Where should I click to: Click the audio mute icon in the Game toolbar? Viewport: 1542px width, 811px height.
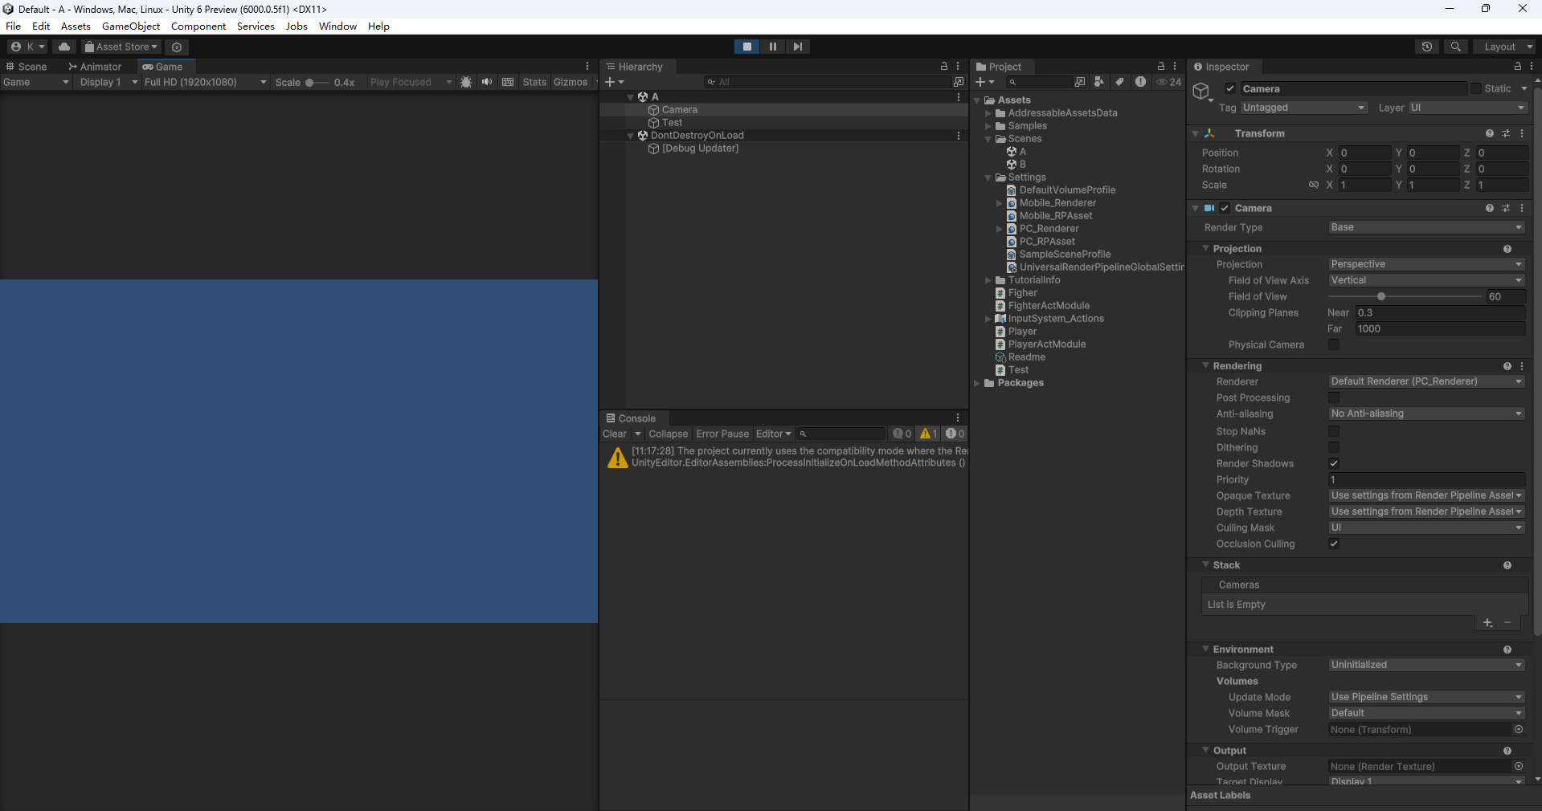486,82
